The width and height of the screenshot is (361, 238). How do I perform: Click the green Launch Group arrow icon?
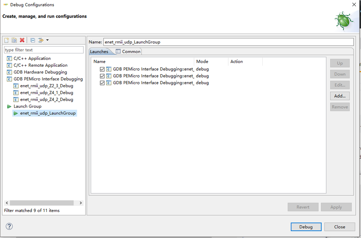pyautogui.click(x=9, y=106)
